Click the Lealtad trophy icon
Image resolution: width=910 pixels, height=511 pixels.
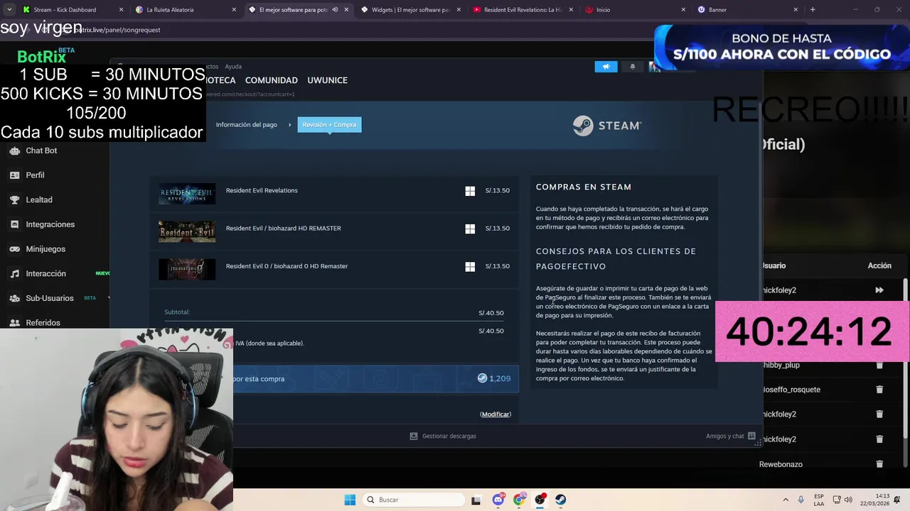point(14,200)
